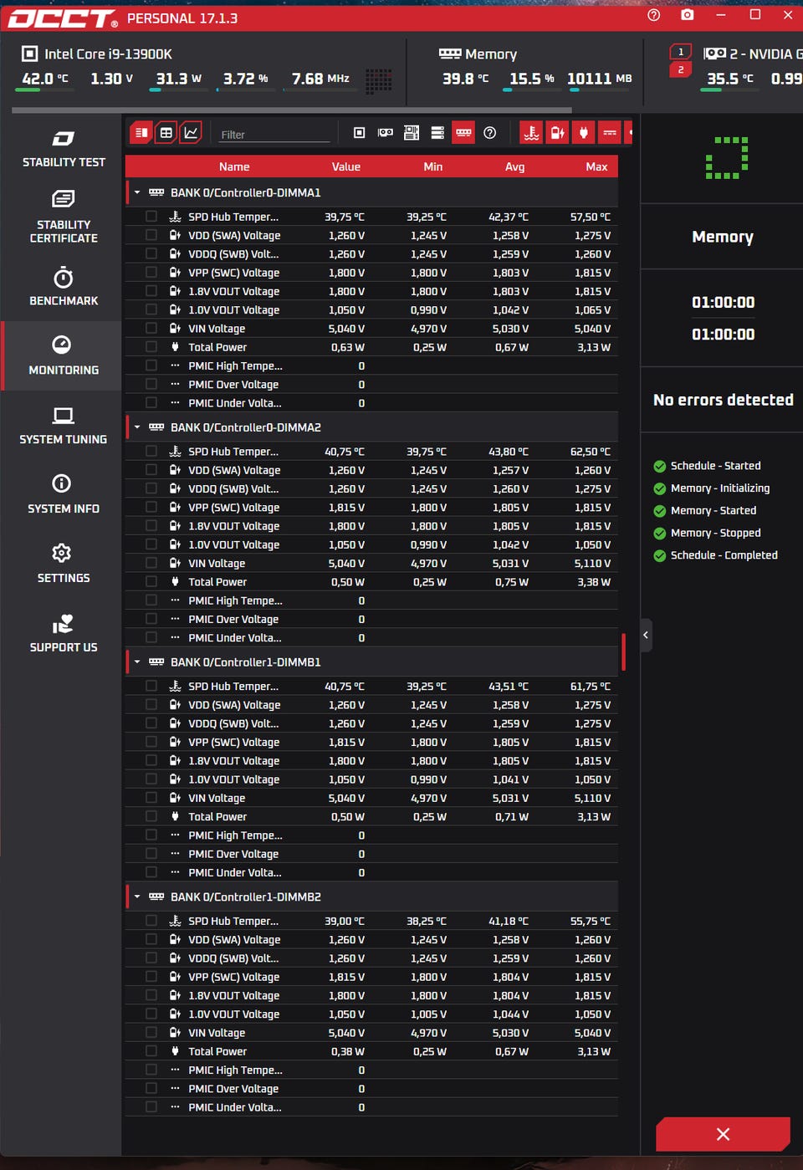Toggle the temperature readings filter icon
Viewport: 803px width, 1170px height.
click(x=531, y=132)
